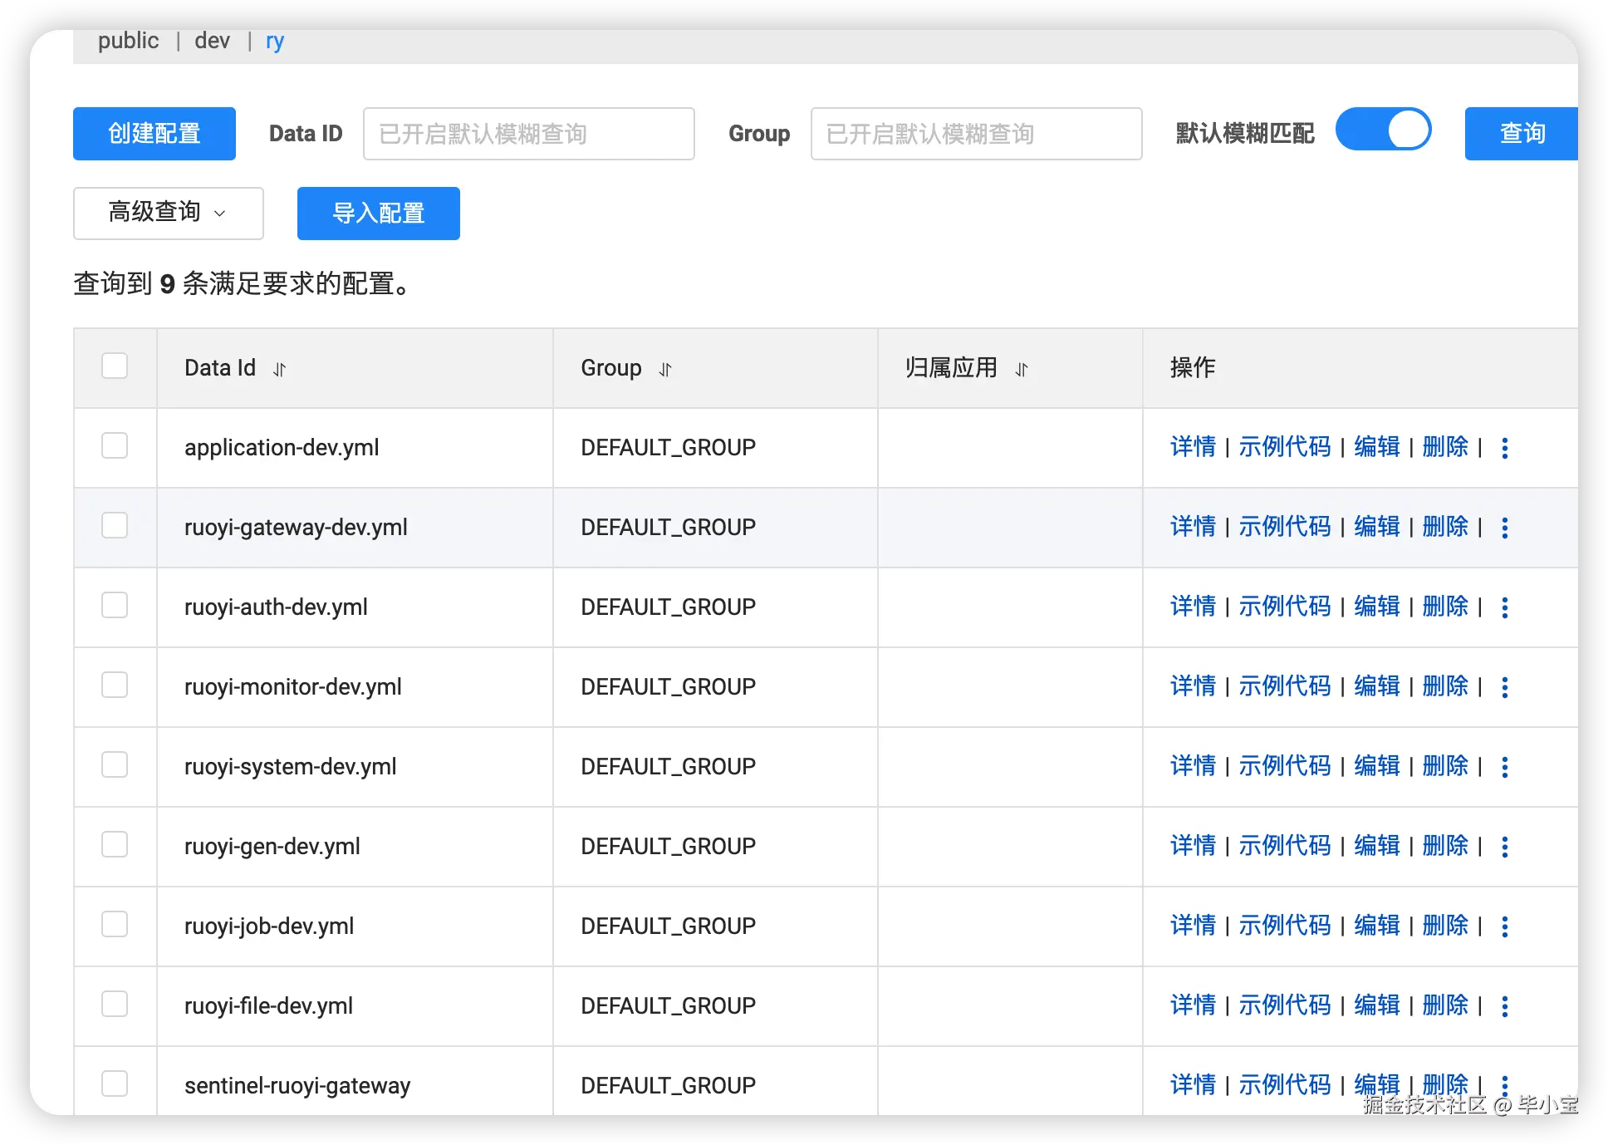This screenshot has width=1608, height=1145.
Task: Check the checkbox for ruoyi-gateway-dev.yml
Action: point(115,525)
